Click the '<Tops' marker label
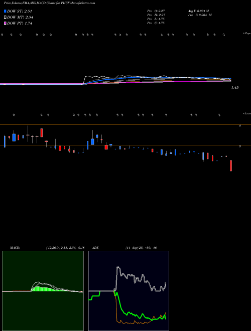The image size is (251, 331). click(x=246, y=34)
